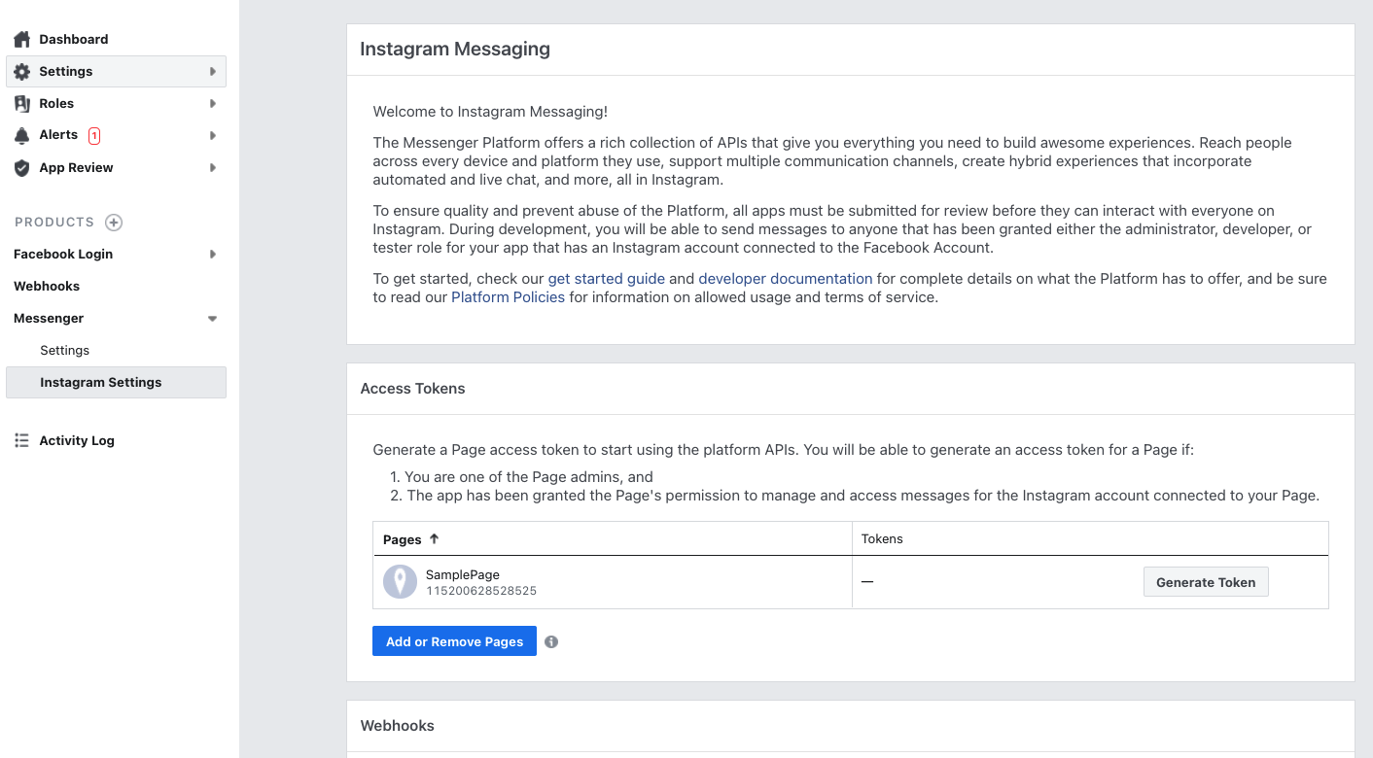This screenshot has width=1373, height=758.
Task: Collapse the Messenger section arrow
Action: coord(212,319)
